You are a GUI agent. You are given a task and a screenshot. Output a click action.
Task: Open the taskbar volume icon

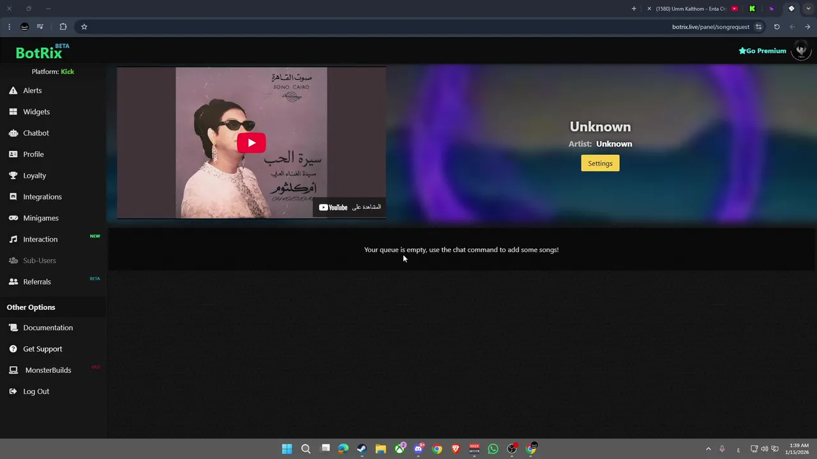(765, 449)
